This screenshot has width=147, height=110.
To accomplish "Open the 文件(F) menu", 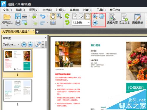I will point(7,10).
